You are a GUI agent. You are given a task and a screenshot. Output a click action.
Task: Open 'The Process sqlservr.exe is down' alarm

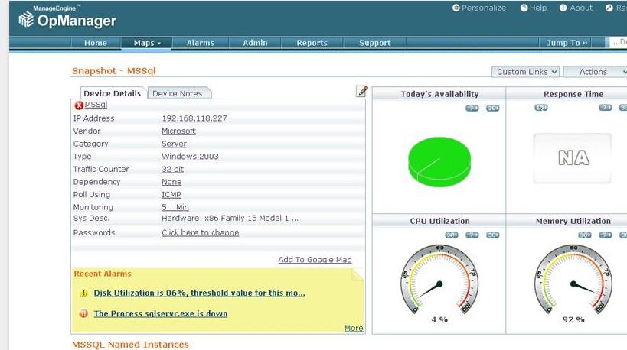point(161,313)
